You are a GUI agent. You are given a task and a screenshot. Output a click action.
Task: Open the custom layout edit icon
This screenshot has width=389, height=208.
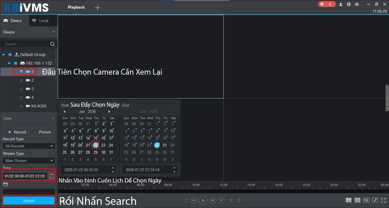375,200
